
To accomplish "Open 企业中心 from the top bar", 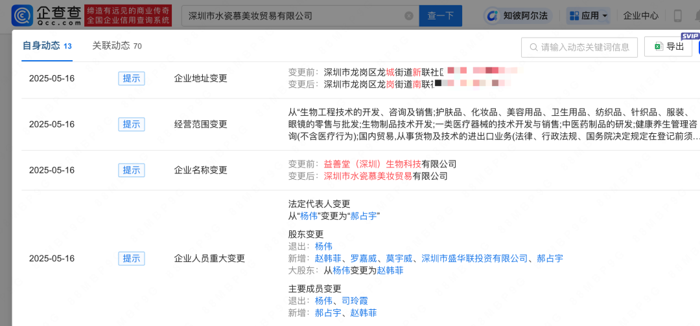I will pyautogui.click(x=641, y=16).
